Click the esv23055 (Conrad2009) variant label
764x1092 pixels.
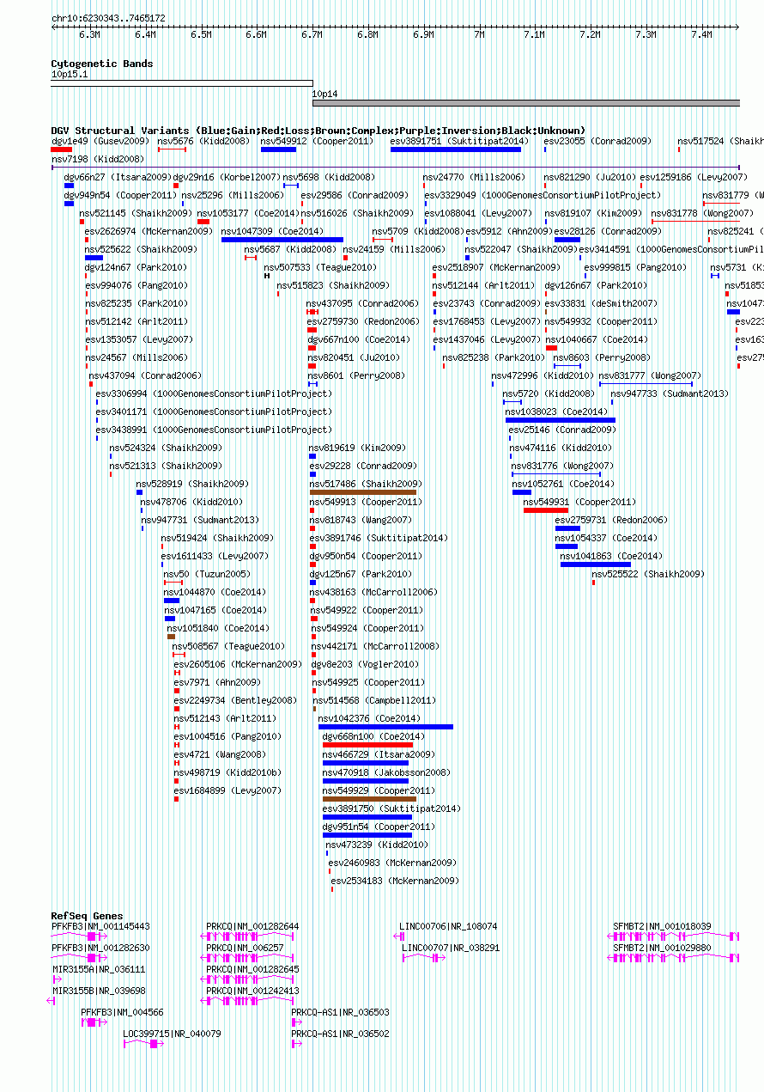pos(597,141)
